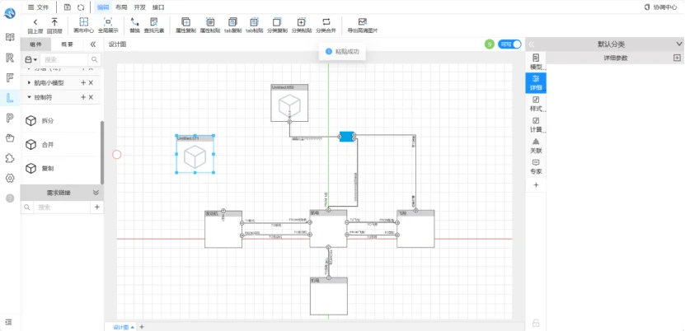Click the component search input field
This screenshot has height=331, width=685.
click(x=63, y=60)
